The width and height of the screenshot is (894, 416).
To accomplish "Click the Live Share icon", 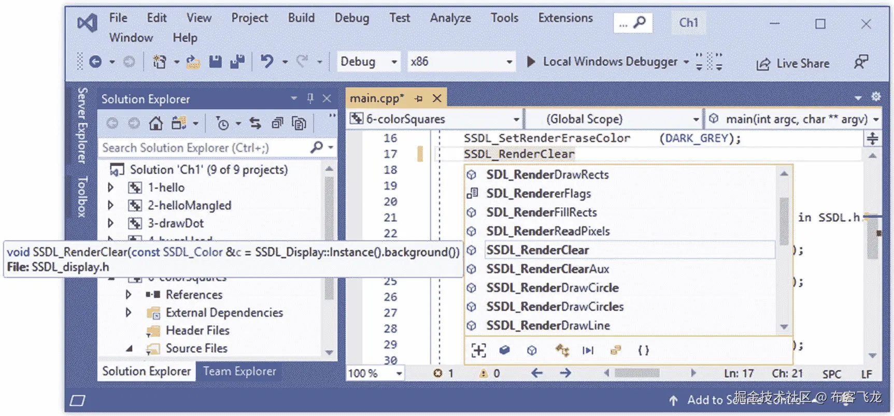I will [x=763, y=64].
